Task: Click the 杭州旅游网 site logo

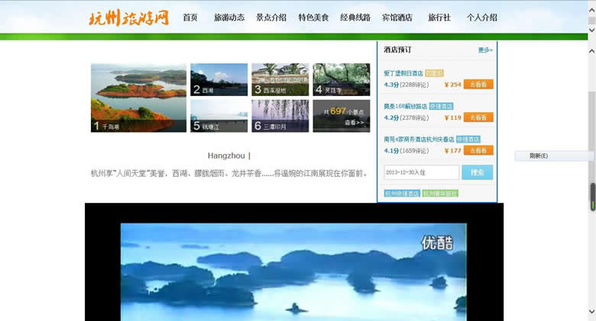Action: (128, 17)
